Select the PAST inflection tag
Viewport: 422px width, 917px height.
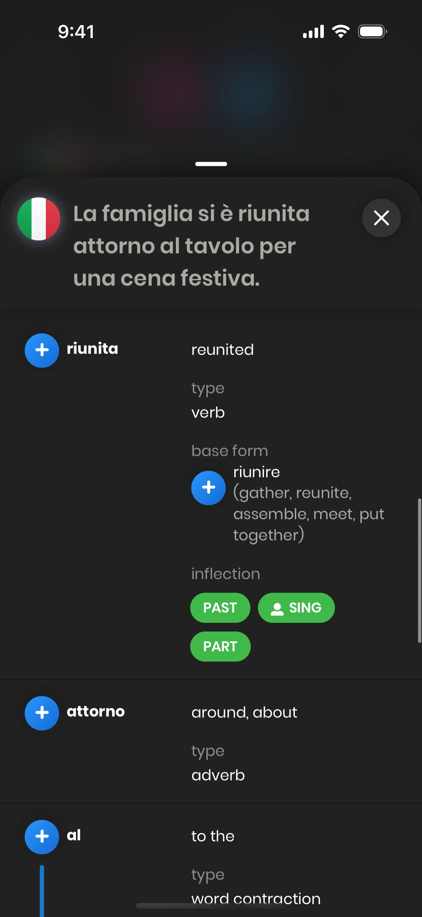pos(220,608)
